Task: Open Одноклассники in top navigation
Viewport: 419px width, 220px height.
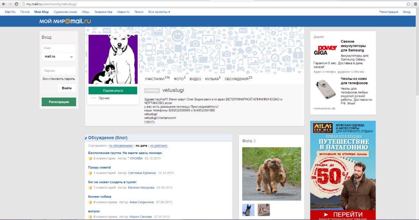Action: click(65, 12)
